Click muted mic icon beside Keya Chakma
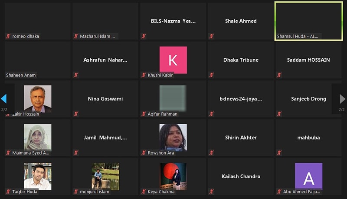The width and height of the screenshot is (347, 199). [x=144, y=192]
